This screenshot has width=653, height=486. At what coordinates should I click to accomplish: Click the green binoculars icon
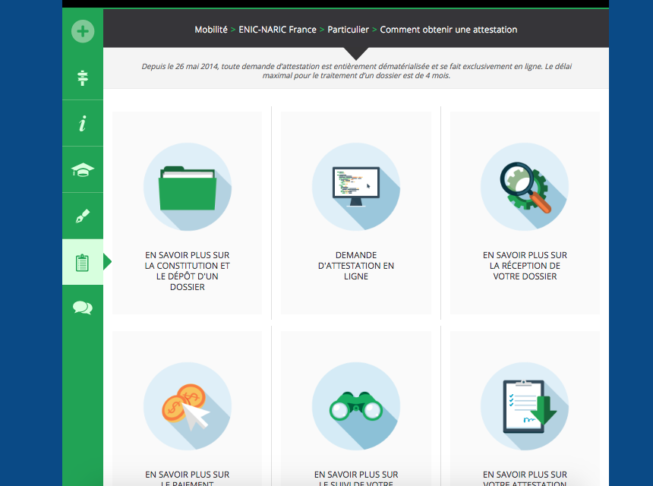(x=356, y=406)
